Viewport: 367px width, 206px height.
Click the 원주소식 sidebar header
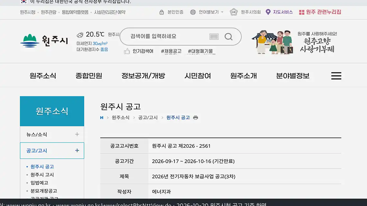click(52, 111)
